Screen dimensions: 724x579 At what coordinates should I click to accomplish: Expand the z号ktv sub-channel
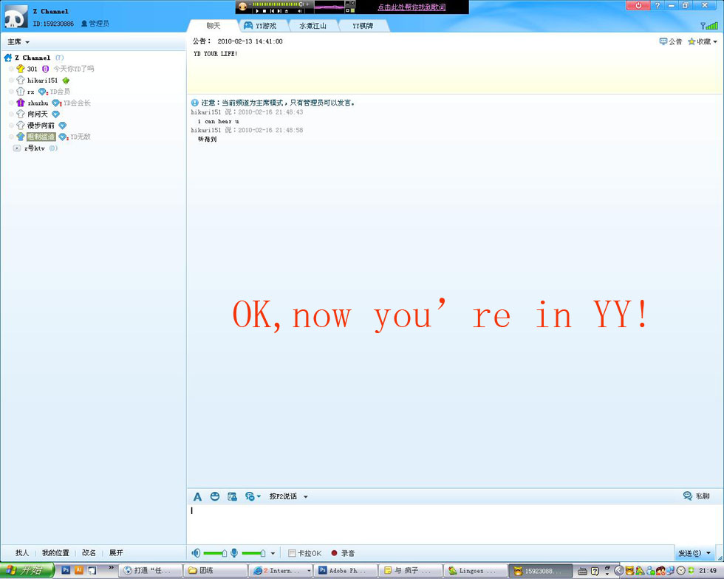pyautogui.click(x=16, y=148)
